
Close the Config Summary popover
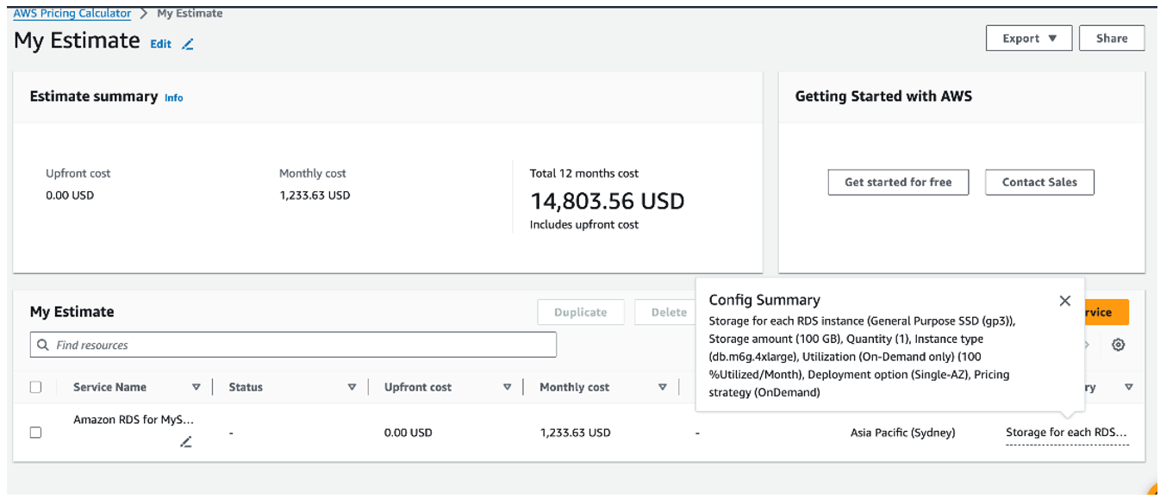coord(1065,300)
